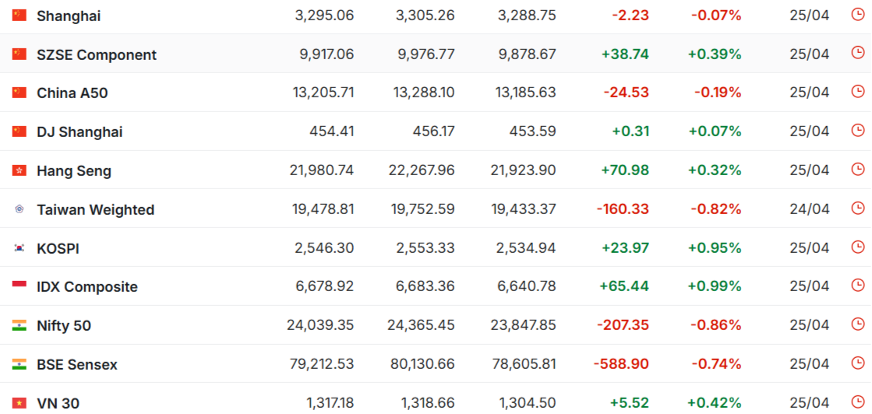Select the DJ Shanghai index name
Viewport: 872px width, 414px height.
[79, 132]
